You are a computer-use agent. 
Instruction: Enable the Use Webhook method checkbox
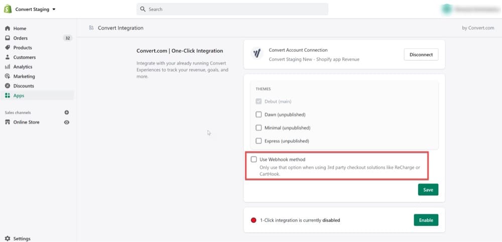point(254,160)
